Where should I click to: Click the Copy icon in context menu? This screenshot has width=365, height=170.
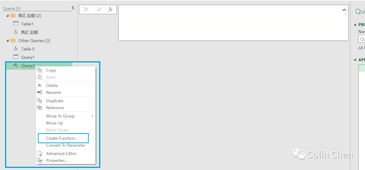click(x=40, y=70)
